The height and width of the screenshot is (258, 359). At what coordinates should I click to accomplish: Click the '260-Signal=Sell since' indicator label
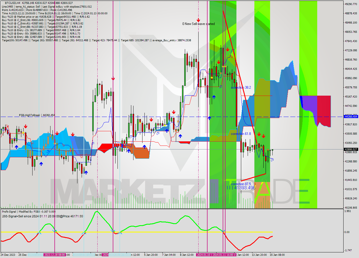point(43,216)
